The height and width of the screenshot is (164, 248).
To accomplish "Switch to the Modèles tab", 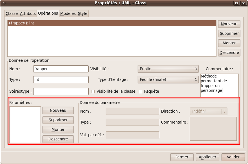I will [68, 13].
